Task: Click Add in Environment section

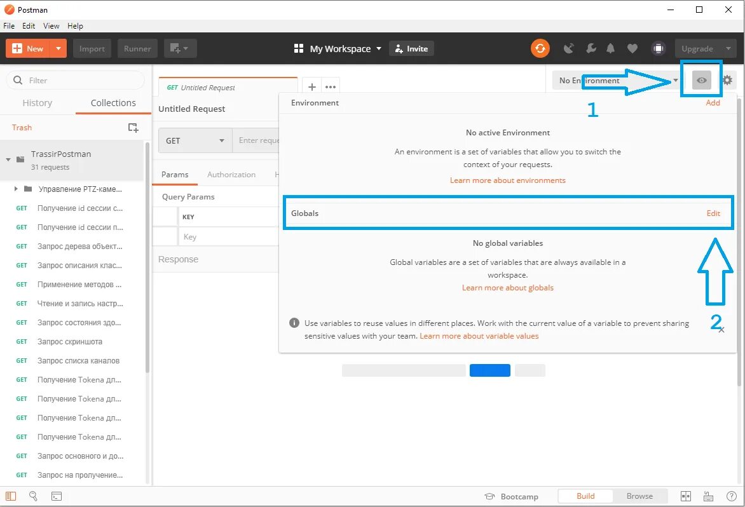Action: [713, 102]
